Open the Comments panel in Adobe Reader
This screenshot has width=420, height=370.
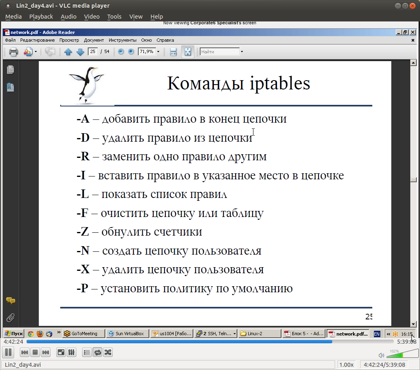click(11, 301)
